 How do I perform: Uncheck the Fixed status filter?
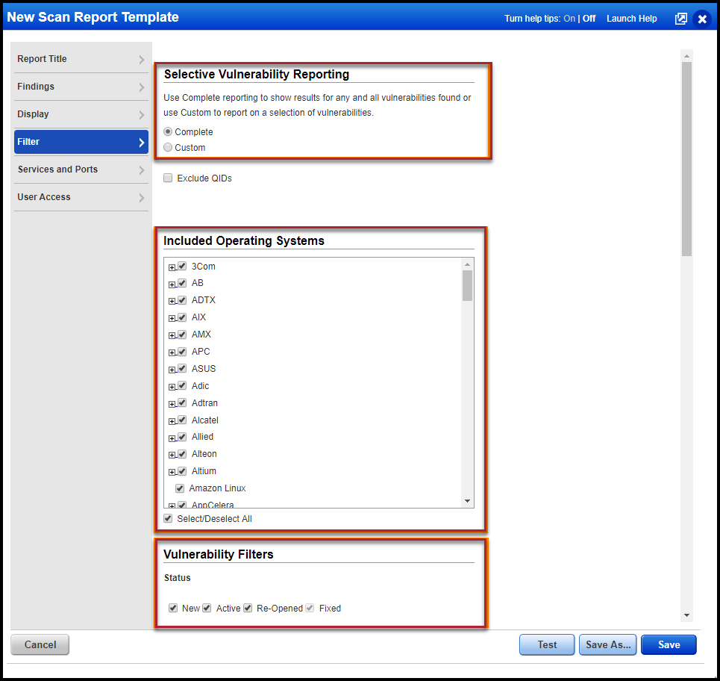(x=310, y=608)
